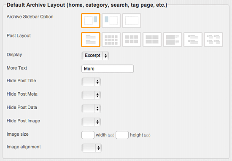Click the More Text input field
232x161 pixels.
(108, 69)
